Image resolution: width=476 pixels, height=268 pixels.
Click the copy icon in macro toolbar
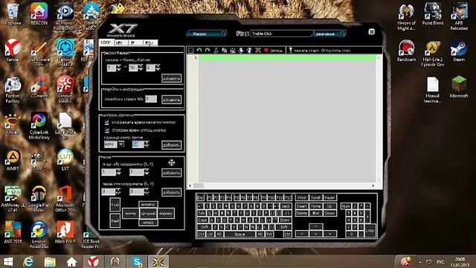(225, 50)
